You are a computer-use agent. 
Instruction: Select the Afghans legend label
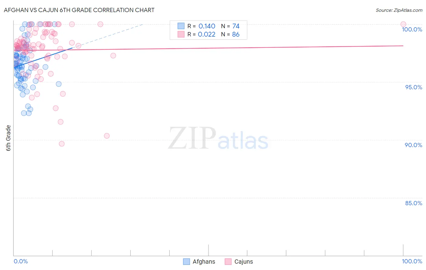204,262
